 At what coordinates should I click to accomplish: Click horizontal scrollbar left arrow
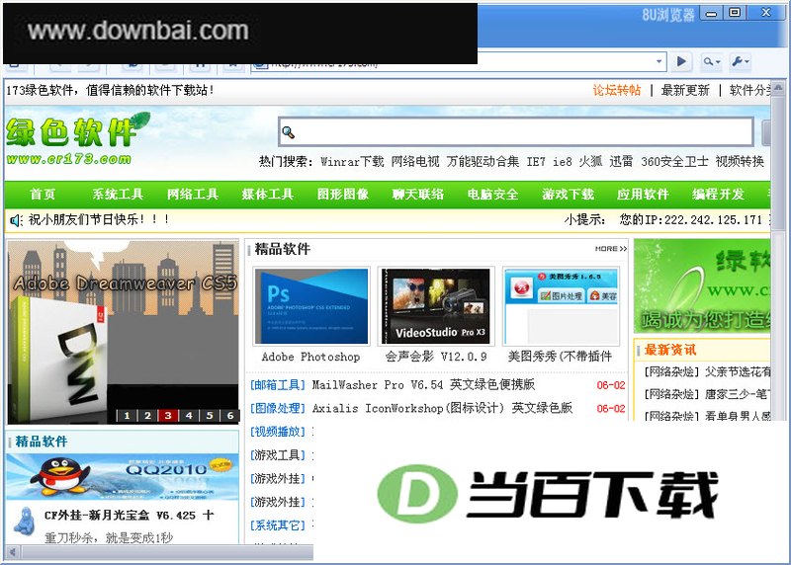pos(12,552)
